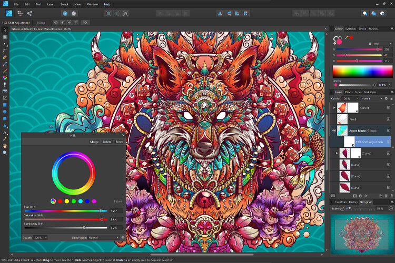This screenshot has height=263, width=395.
Task: Select the Zoom magnifier tool
Action: click(5, 153)
